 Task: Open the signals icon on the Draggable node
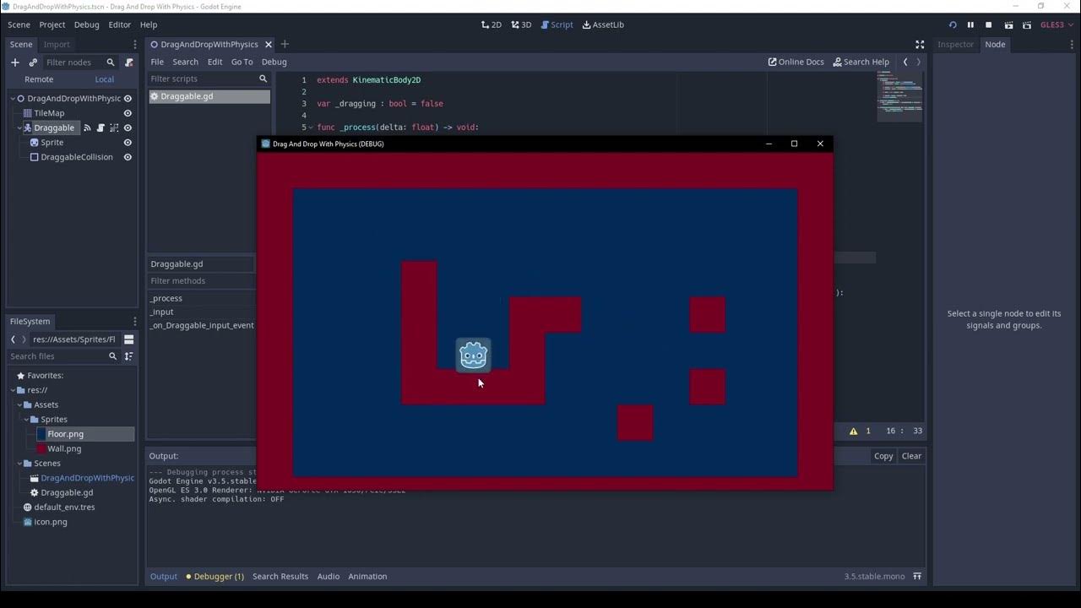(x=87, y=128)
